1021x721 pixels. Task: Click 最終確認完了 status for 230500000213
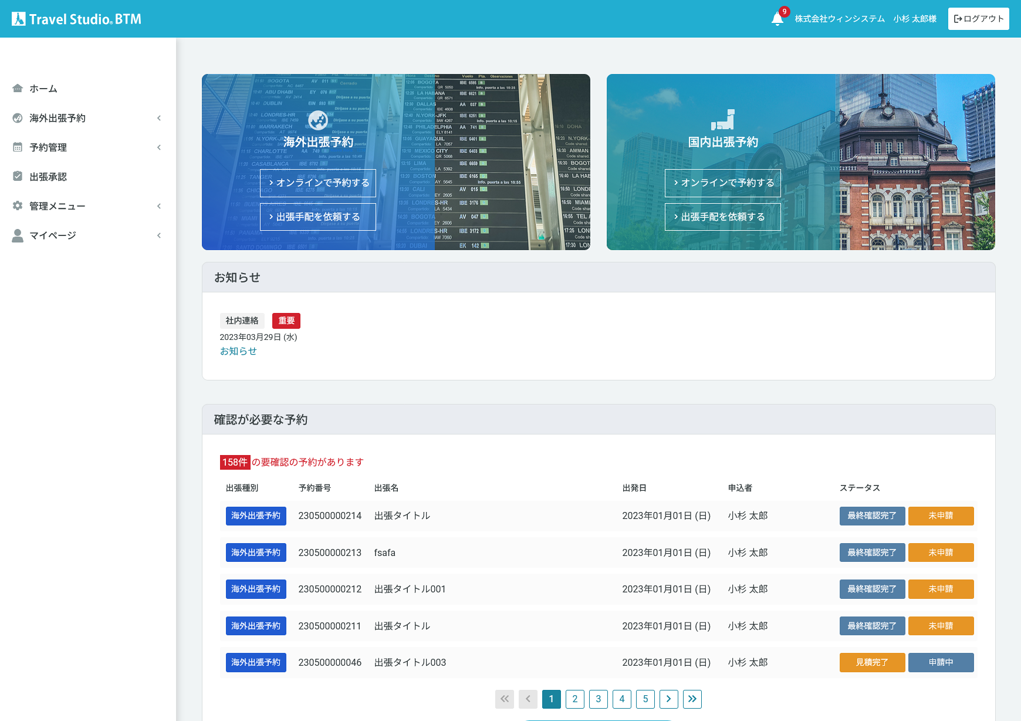coord(872,552)
